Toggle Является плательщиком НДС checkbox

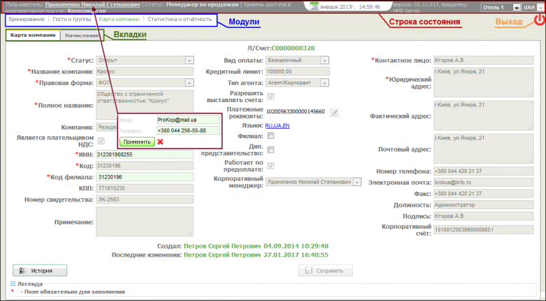coord(101,141)
